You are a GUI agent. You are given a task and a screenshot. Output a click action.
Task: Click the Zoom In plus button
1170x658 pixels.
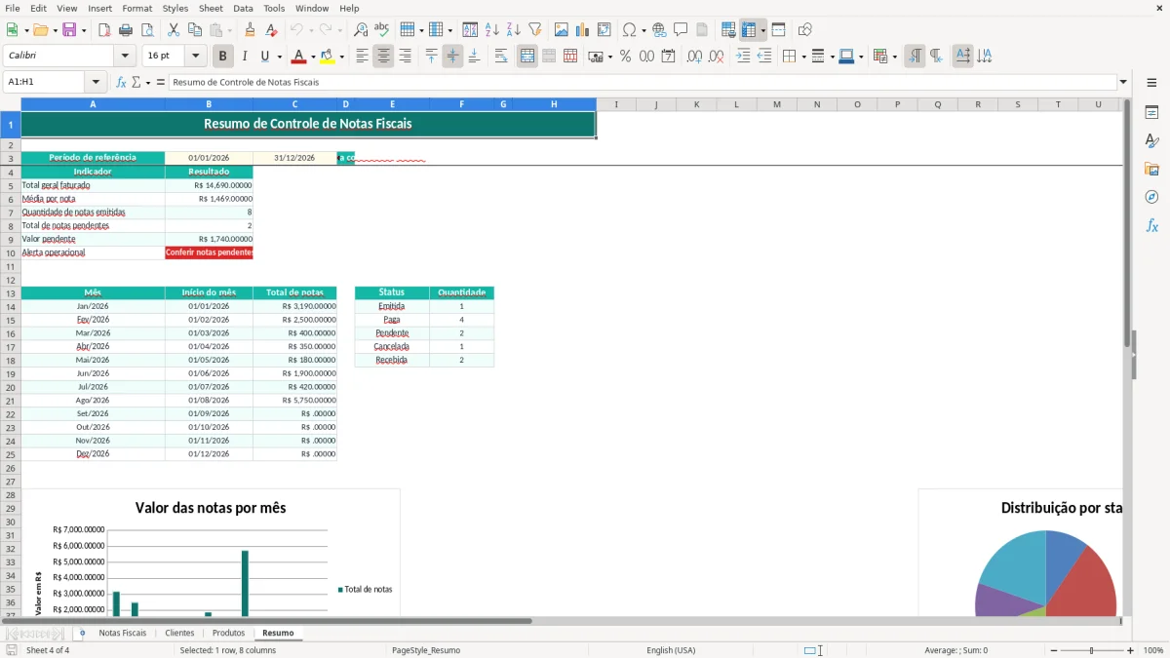coord(1131,650)
